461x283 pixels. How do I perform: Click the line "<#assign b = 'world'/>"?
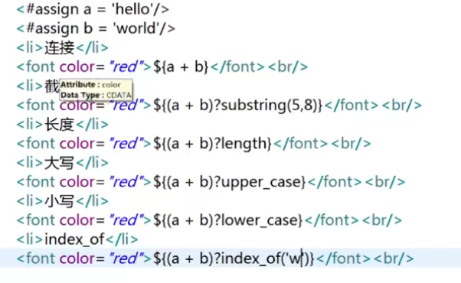coord(96,28)
